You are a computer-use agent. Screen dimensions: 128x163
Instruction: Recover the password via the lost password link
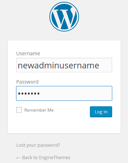[38, 145]
